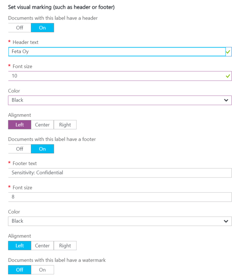
Task: Set the watermark toggle to Off
Action: click(19, 270)
